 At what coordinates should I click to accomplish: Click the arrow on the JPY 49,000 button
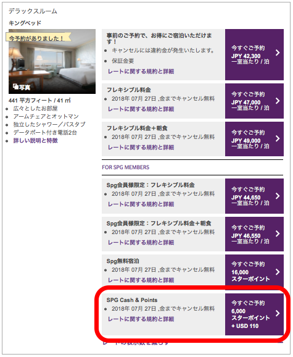[x=278, y=138]
